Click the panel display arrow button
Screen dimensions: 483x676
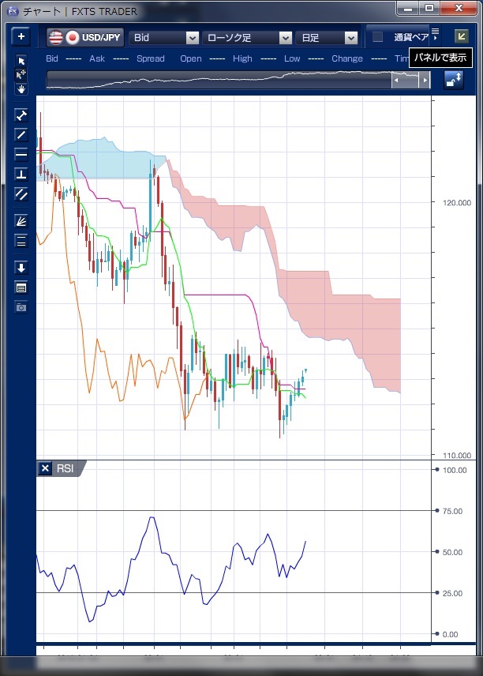tap(462, 36)
